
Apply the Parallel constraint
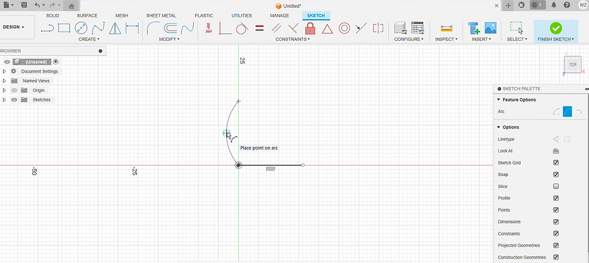click(x=276, y=28)
